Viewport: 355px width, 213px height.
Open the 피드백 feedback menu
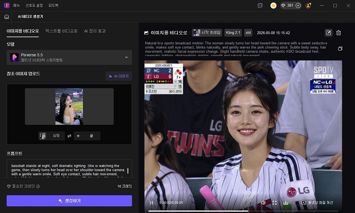(x=53, y=5)
